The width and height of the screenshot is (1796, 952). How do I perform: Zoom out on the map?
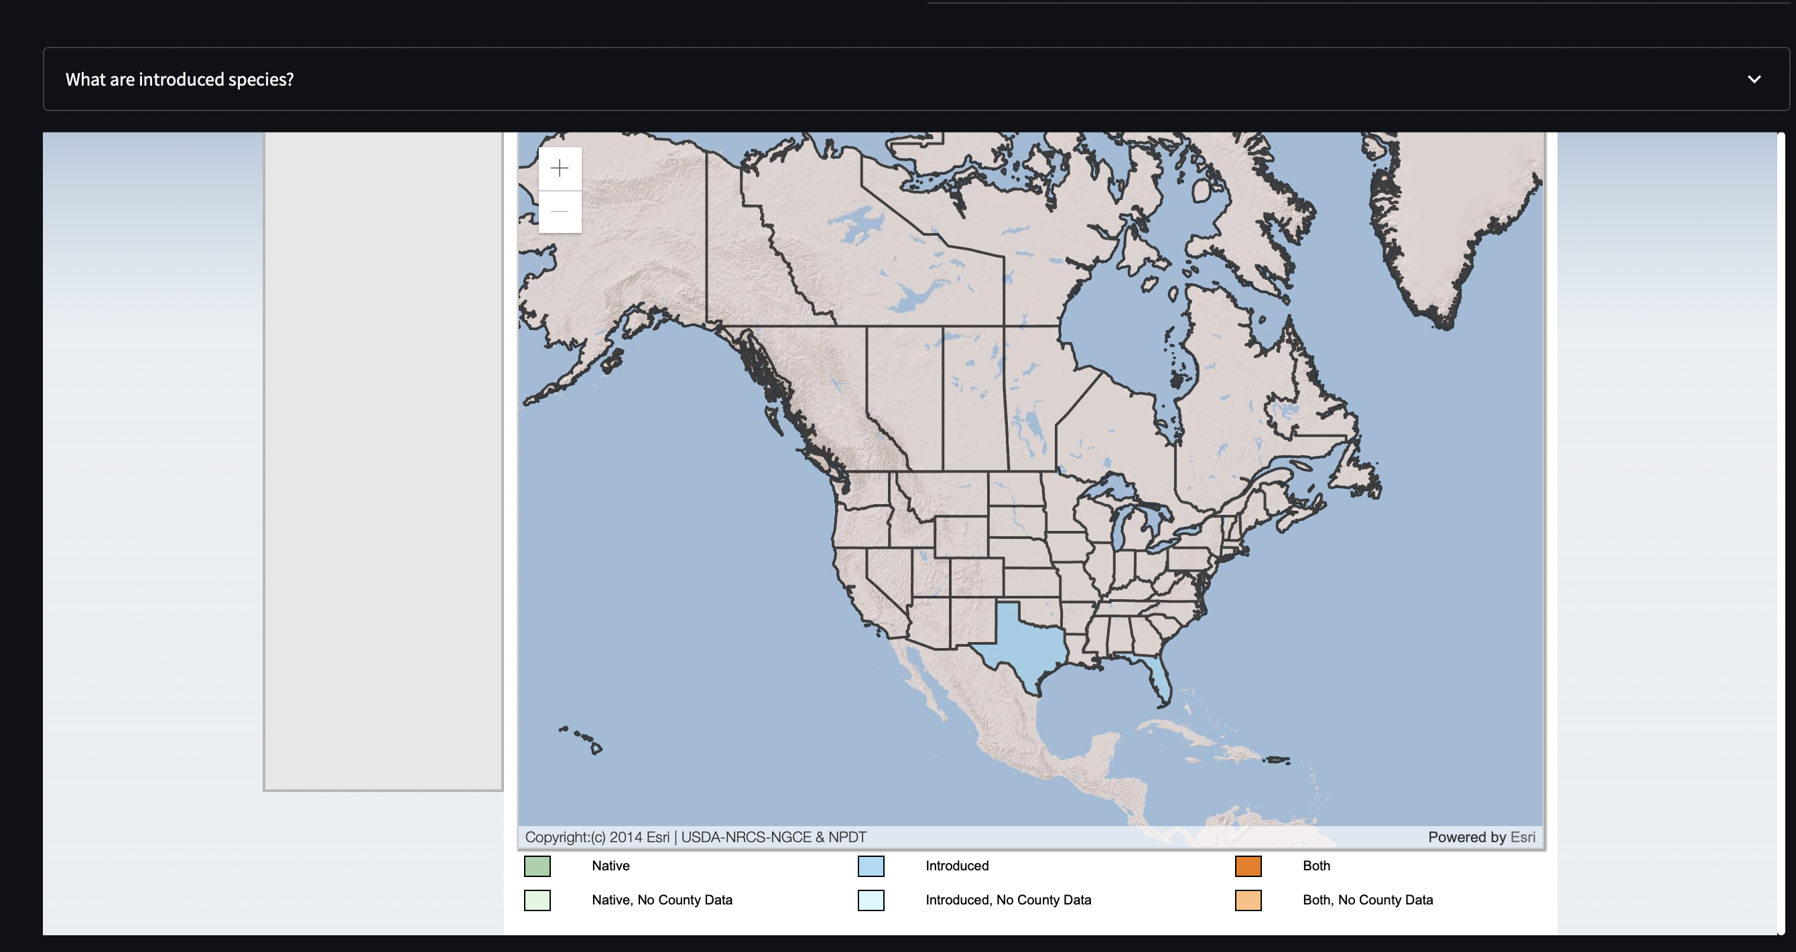(559, 212)
